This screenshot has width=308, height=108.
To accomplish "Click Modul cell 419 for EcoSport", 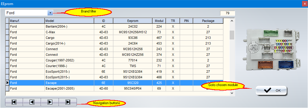I will [x=159, y=72].
